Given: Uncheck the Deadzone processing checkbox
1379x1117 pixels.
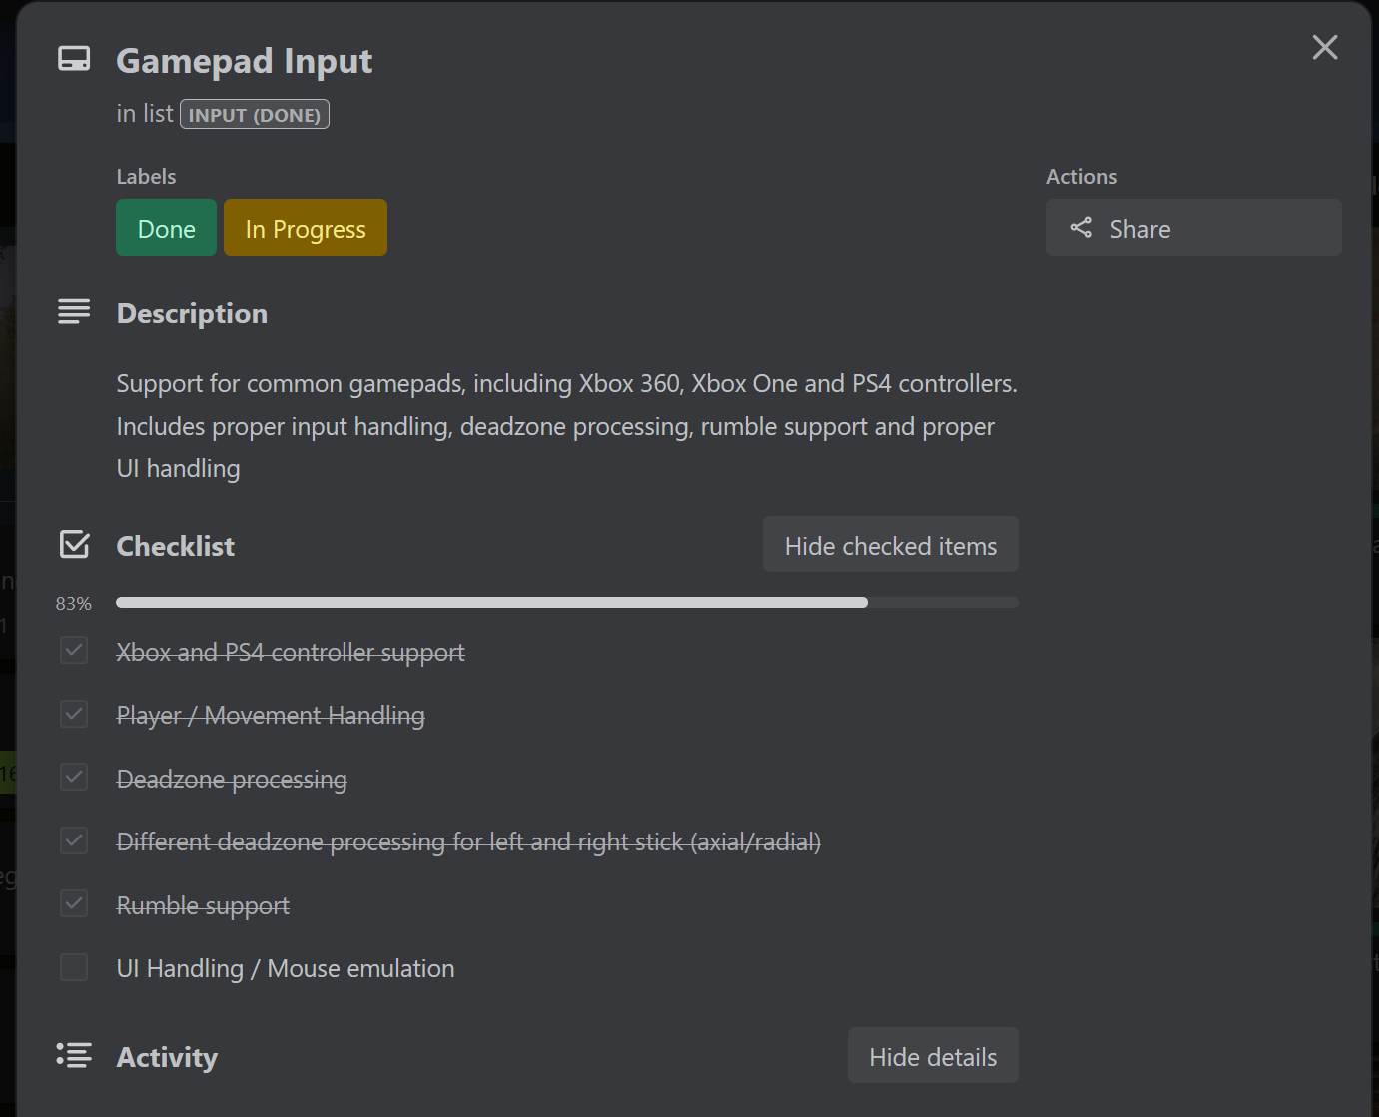Looking at the screenshot, I should [x=74, y=777].
